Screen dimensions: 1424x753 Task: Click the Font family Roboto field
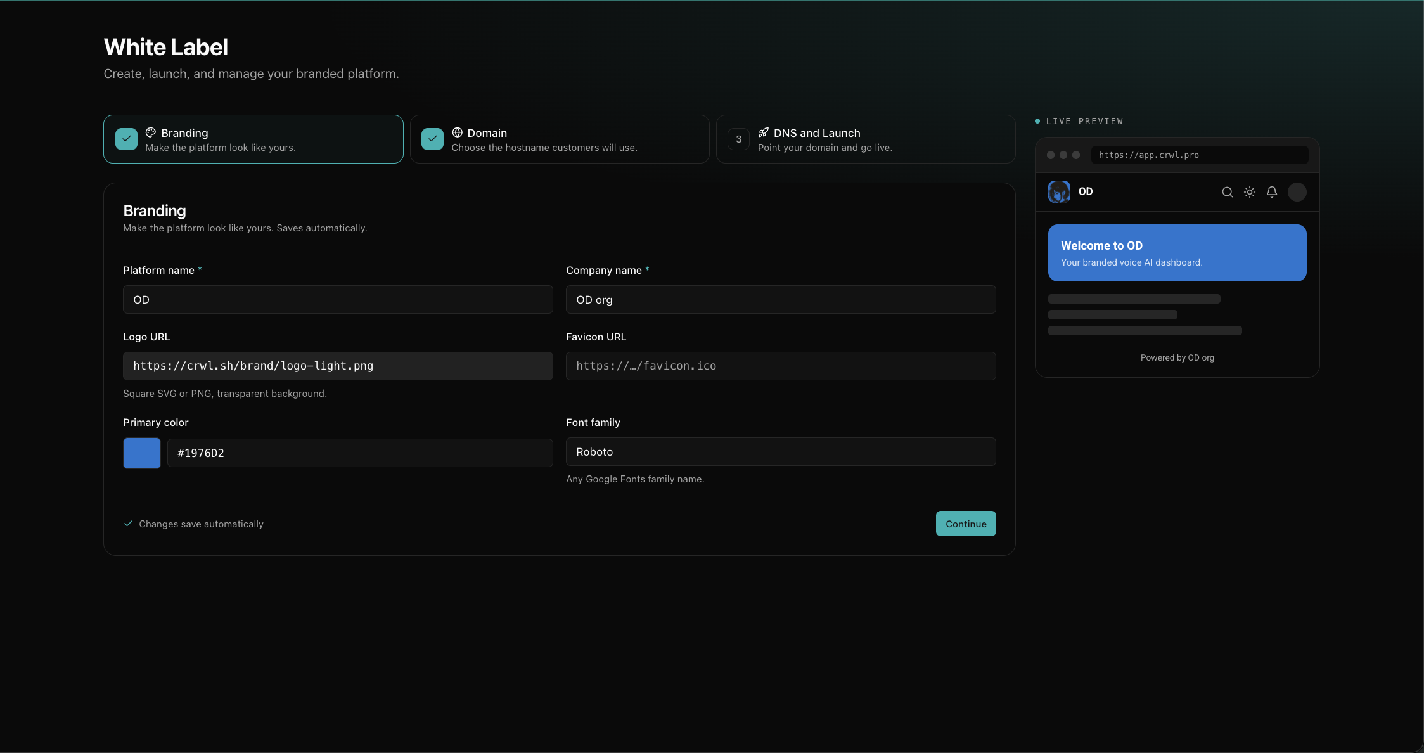pos(780,451)
